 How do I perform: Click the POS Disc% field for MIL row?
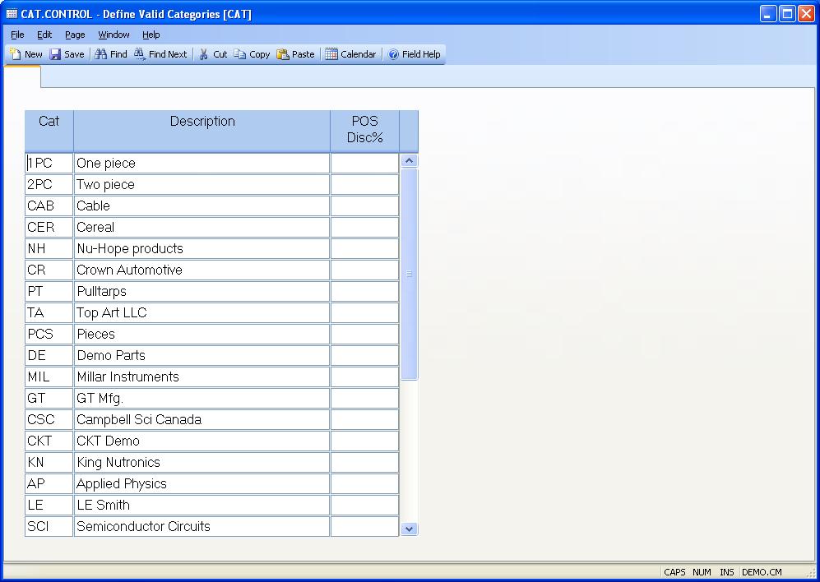[x=364, y=377]
